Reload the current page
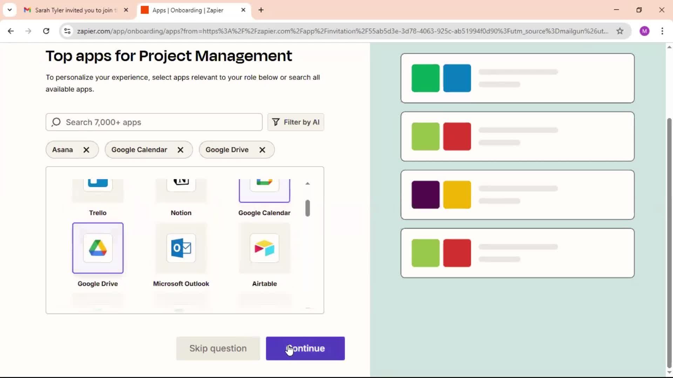Image resolution: width=673 pixels, height=378 pixels. 46,31
